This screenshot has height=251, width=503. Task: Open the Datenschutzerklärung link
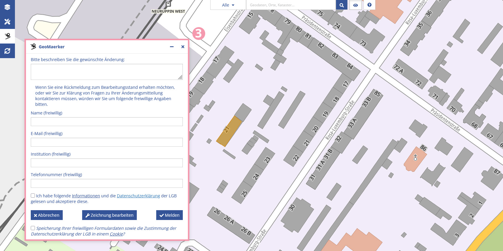tap(138, 196)
